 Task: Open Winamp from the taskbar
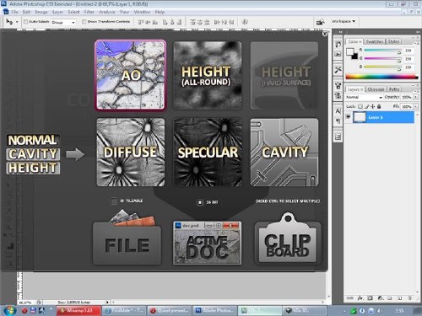[78, 310]
